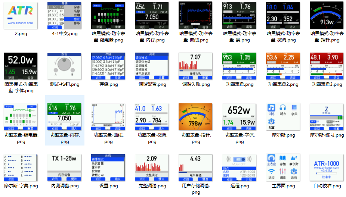
Task: Select 暗黑模式-功率表盘-继电器.png thumbnail
Action: (x=108, y=15)
